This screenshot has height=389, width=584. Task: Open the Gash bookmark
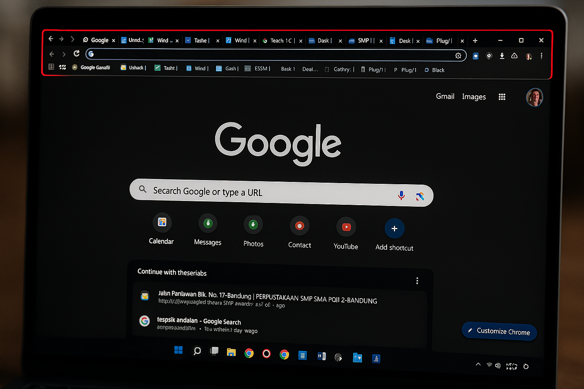[227, 68]
